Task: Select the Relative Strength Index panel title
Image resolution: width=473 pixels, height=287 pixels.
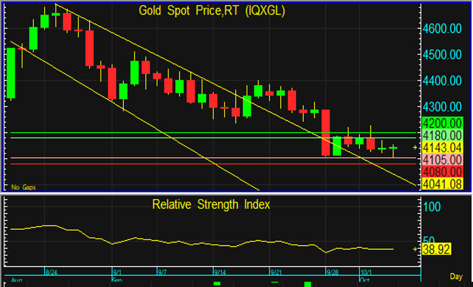Action: (211, 205)
